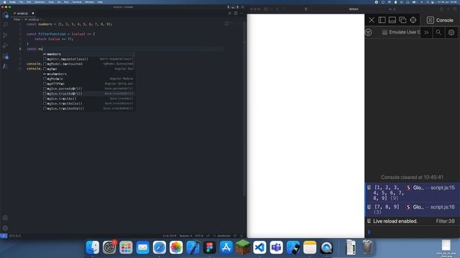Show Safari tab overview
The image size is (460, 258).
pos(455,9)
